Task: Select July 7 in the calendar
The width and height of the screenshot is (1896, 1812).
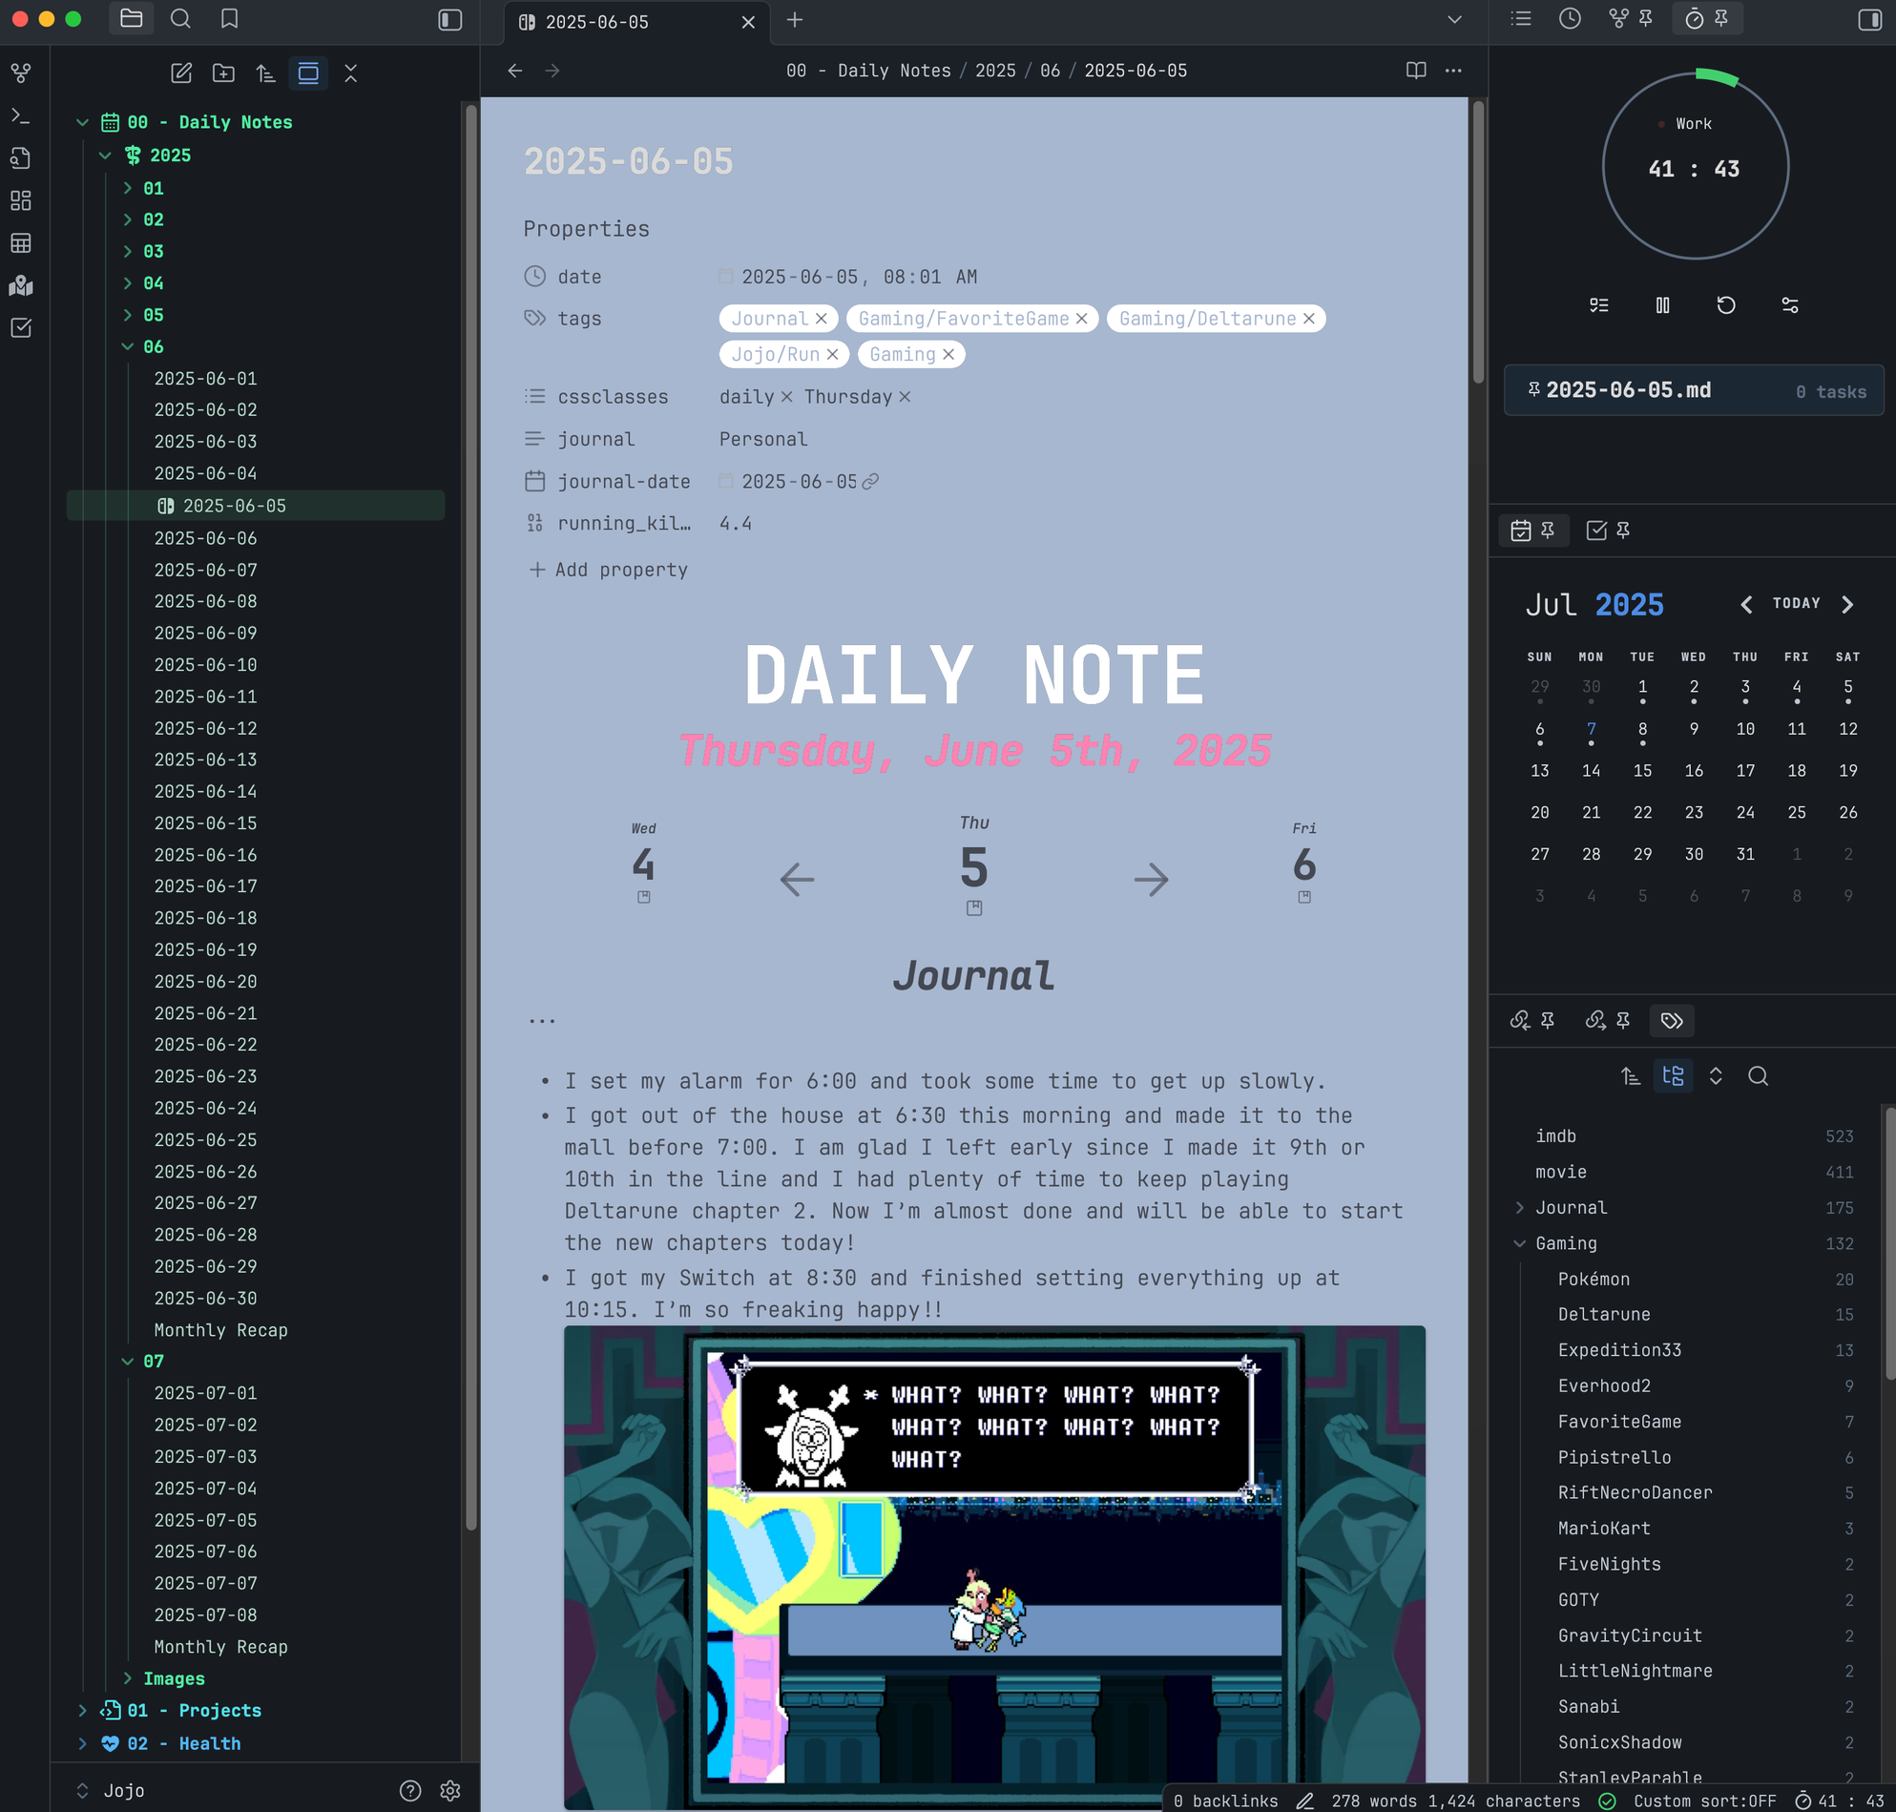Action: (1592, 730)
